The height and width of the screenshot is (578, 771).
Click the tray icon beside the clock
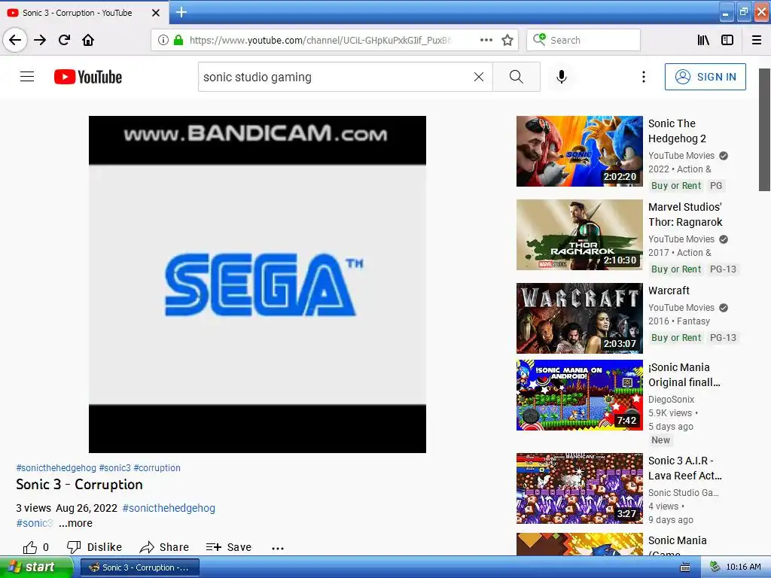tap(715, 567)
